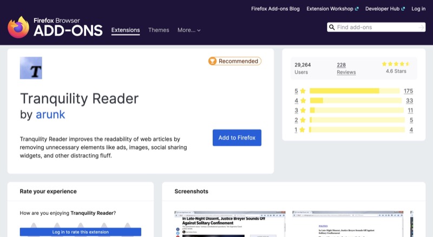Click the magnifying glass search icon
This screenshot has width=433, height=237.
[x=331, y=27]
